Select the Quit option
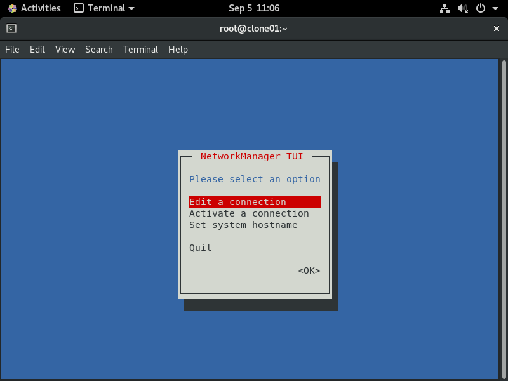Image resolution: width=508 pixels, height=381 pixels. click(201, 248)
